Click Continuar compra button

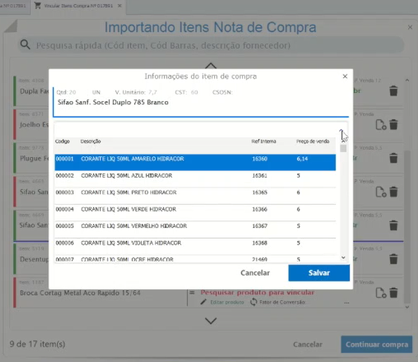point(376,344)
